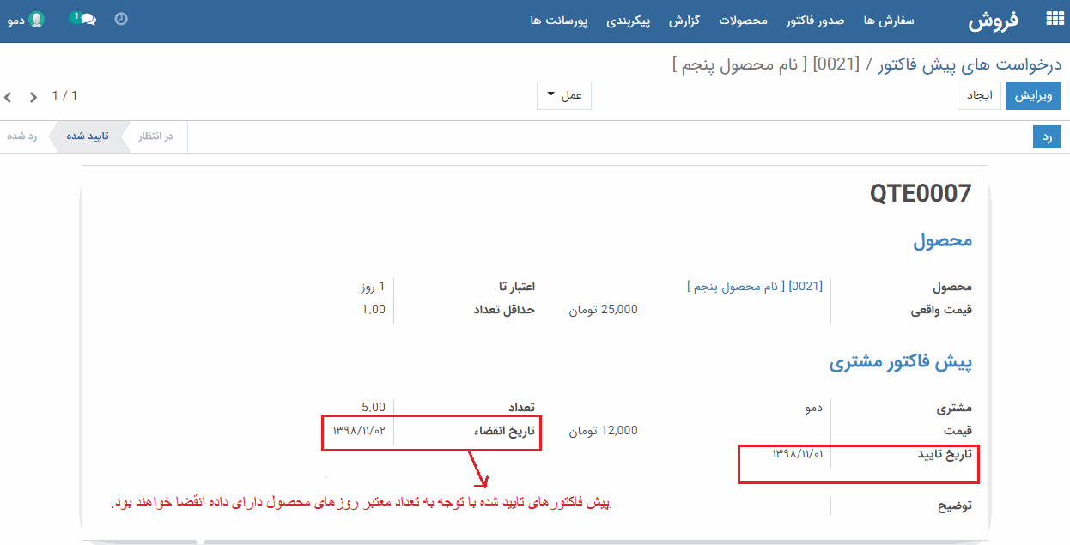Select the رد شده status stage
1070x545 pixels.
tap(22, 136)
